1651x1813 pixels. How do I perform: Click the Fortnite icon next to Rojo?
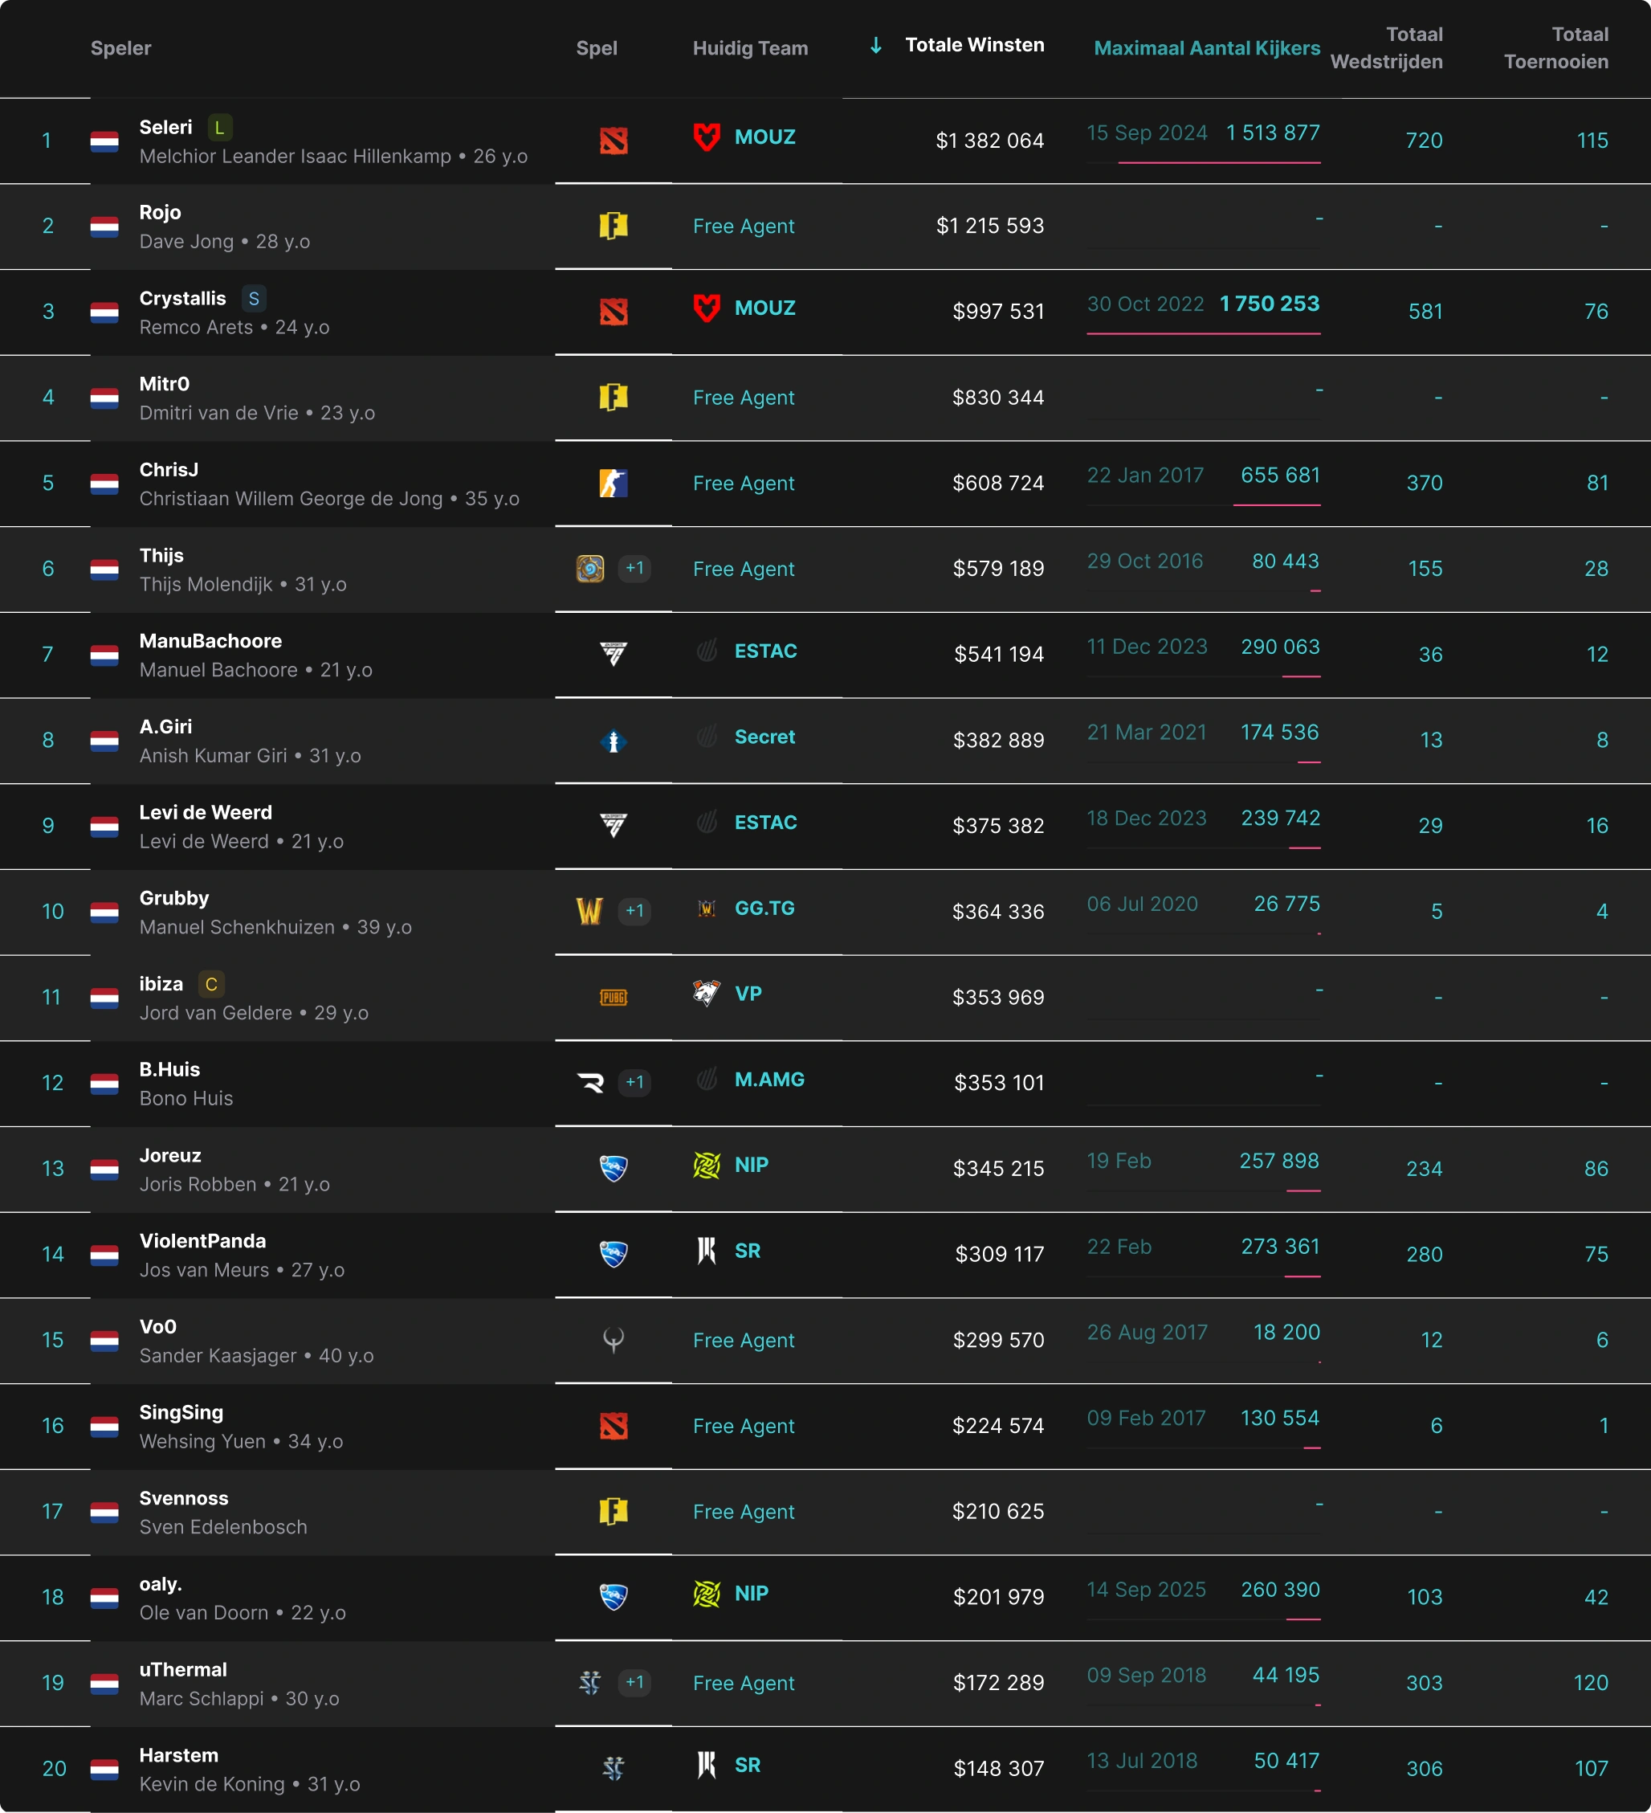click(x=614, y=226)
